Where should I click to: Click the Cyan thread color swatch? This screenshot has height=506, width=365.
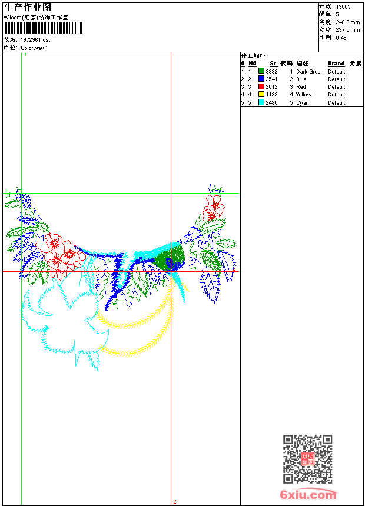coord(261,102)
